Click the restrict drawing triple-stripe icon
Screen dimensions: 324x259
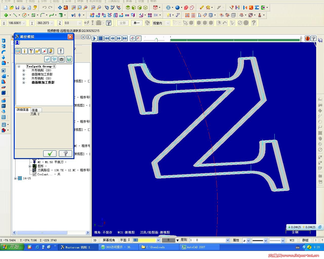pos(54,59)
